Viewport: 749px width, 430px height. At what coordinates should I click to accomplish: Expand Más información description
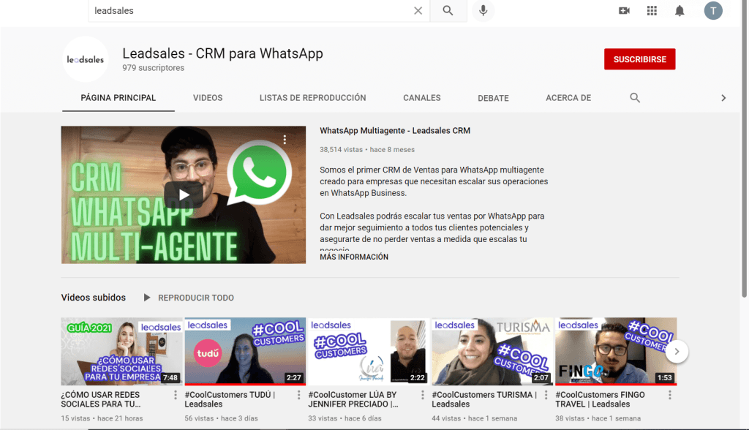pos(354,257)
